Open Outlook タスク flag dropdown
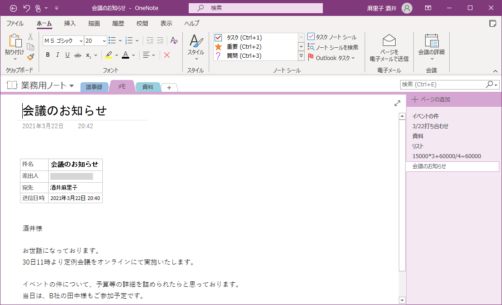The height and width of the screenshot is (305, 502). point(331,58)
